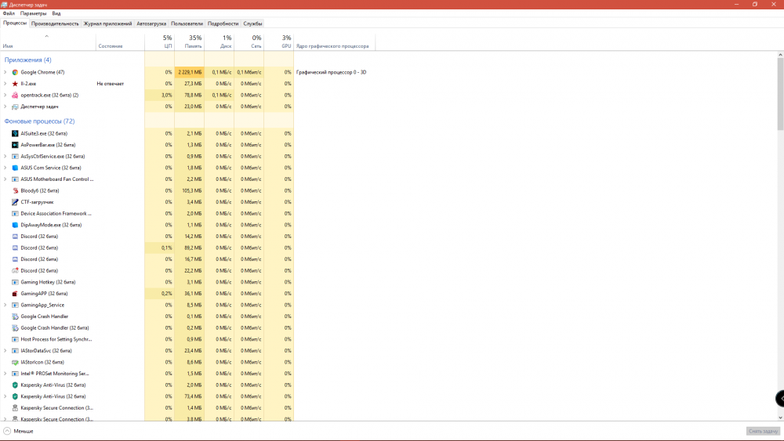Open the Параметры menu
Image resolution: width=784 pixels, height=441 pixels.
click(x=33, y=13)
